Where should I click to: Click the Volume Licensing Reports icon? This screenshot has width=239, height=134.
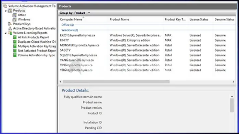10,33
